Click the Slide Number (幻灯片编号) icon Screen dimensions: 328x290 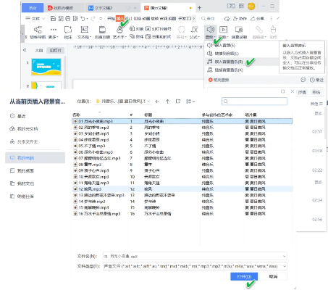(x=148, y=29)
